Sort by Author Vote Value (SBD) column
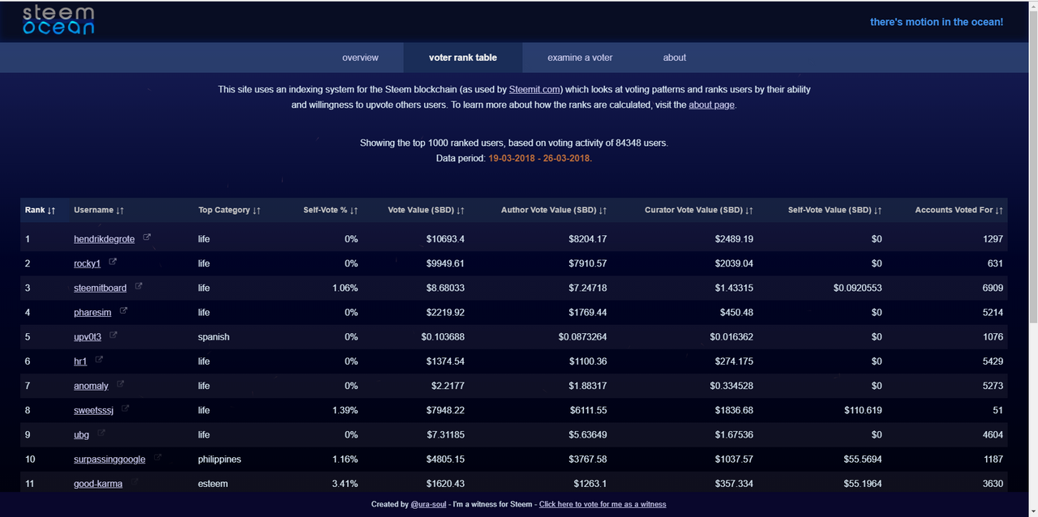 [554, 210]
